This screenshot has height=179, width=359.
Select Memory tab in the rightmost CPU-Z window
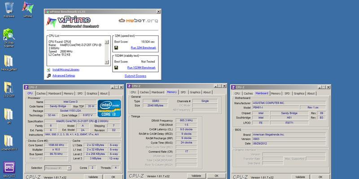[x=276, y=94]
